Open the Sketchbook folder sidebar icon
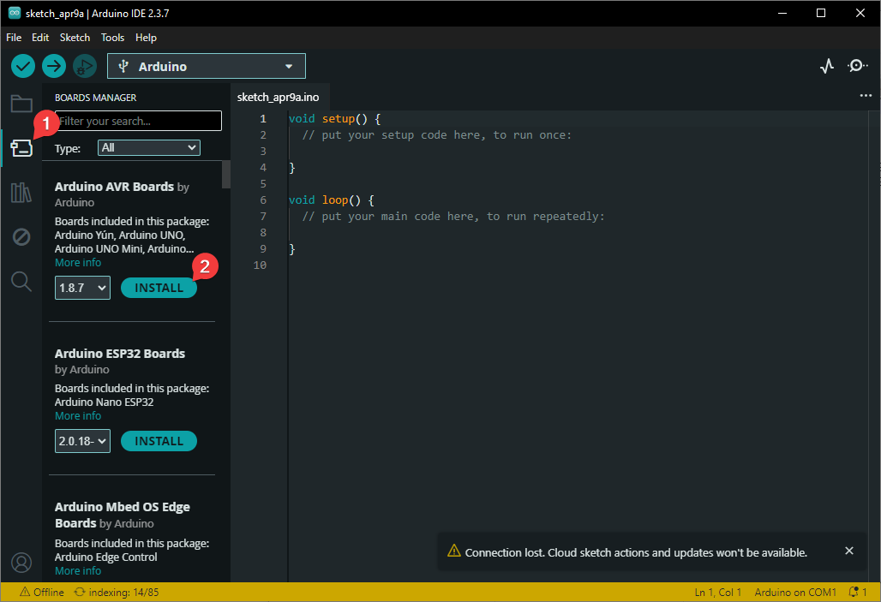This screenshot has height=602, width=881. point(21,104)
